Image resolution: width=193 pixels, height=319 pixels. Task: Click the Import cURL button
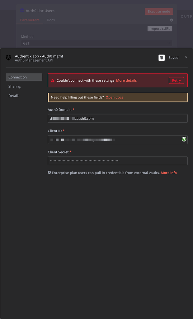[160, 28]
